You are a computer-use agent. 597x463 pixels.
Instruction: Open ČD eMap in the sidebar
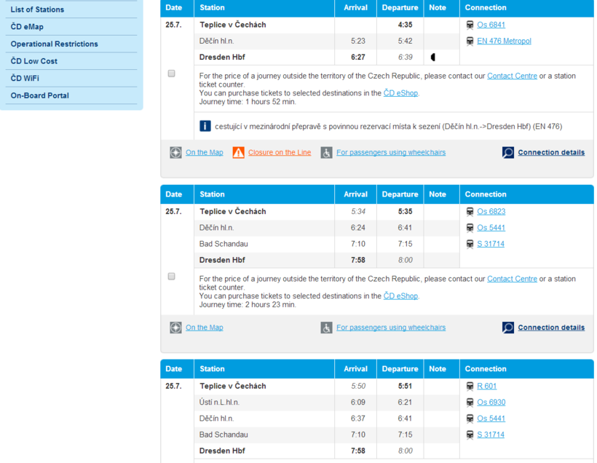27,27
